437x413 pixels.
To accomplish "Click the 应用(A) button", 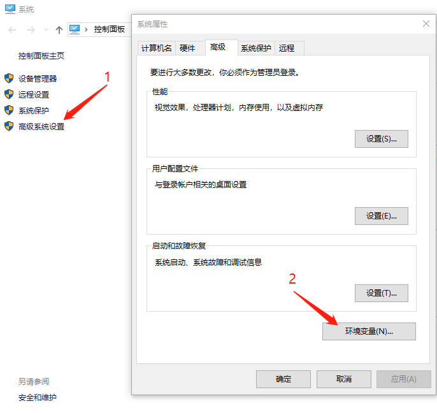I will point(404,379).
